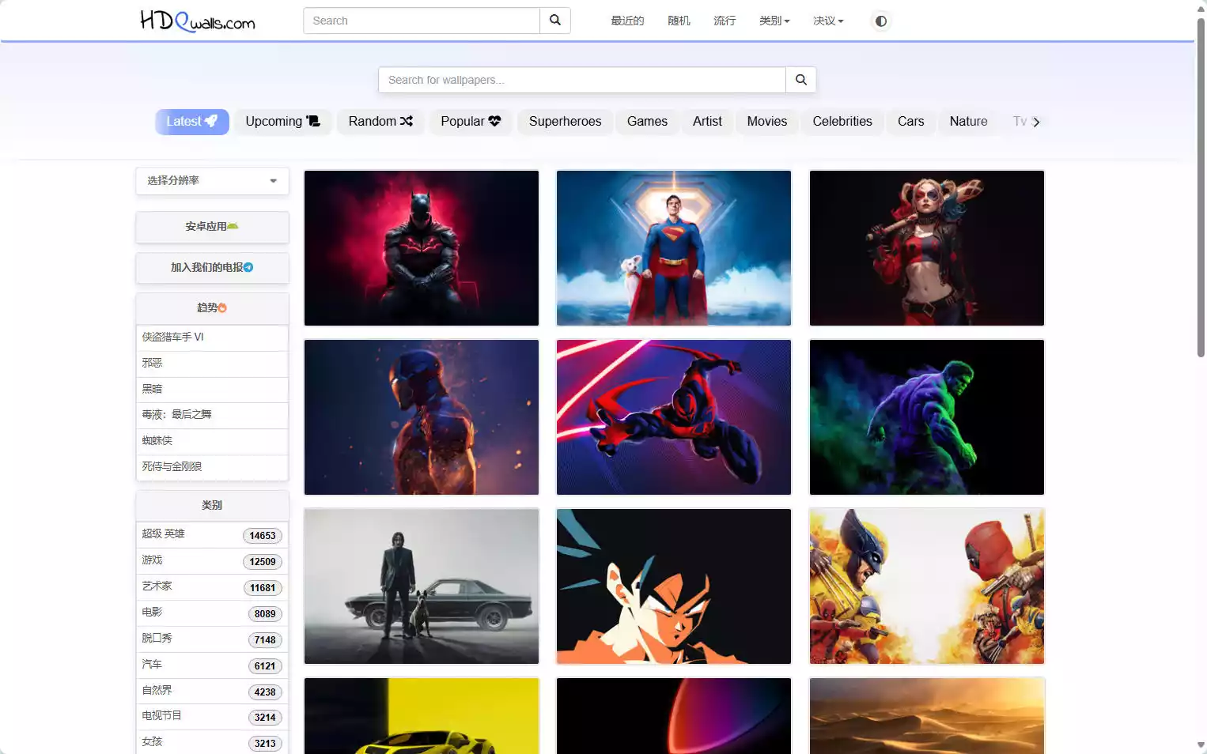Image resolution: width=1207 pixels, height=754 pixels.
Task: Select the Nature tab
Action: (x=968, y=122)
